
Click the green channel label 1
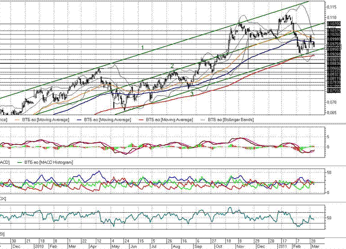[x=143, y=47]
